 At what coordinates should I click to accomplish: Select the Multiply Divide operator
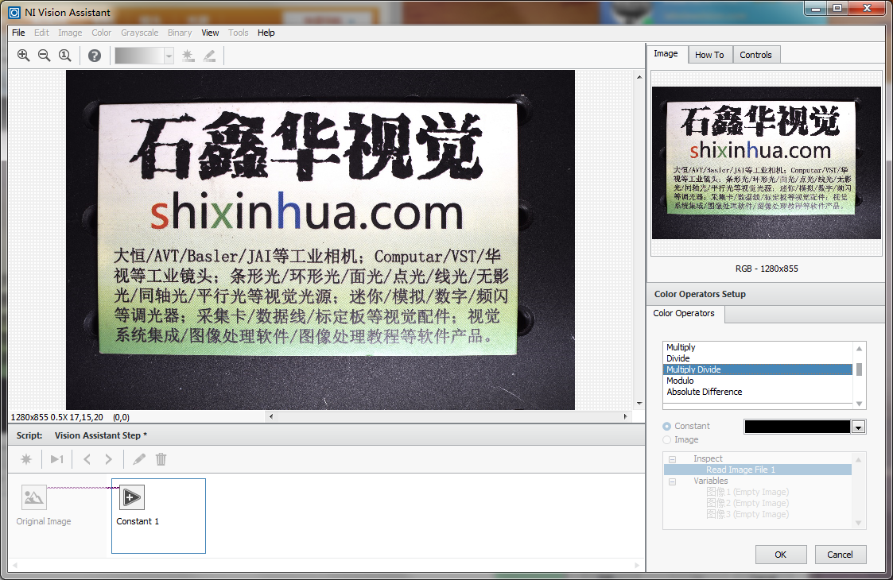758,369
